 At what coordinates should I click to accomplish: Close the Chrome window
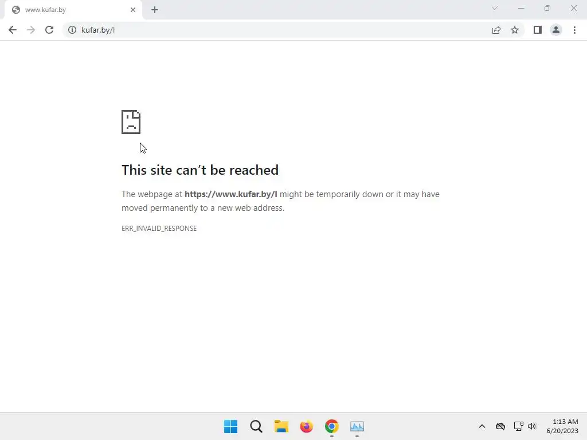click(x=573, y=8)
